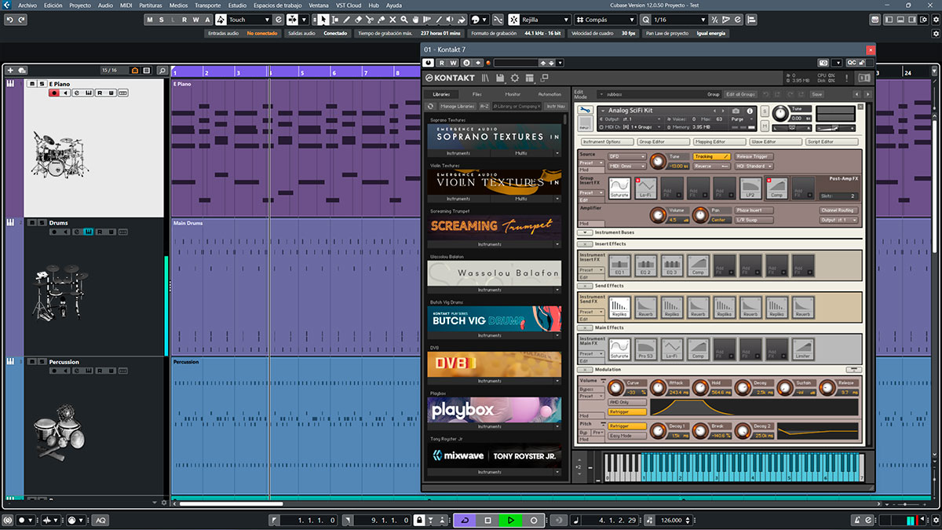The height and width of the screenshot is (530, 942).
Task: Open the VST Cloud menu
Action: [349, 5]
